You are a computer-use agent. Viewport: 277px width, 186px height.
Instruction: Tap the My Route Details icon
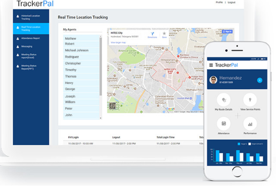tap(224, 100)
